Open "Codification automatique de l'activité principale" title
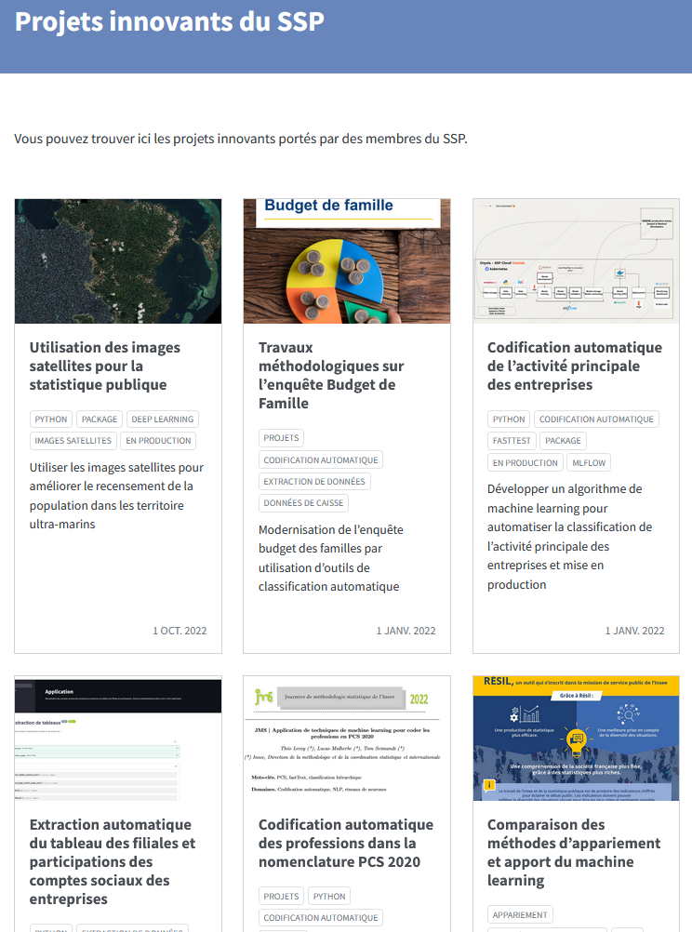The height and width of the screenshot is (932, 692). click(575, 366)
